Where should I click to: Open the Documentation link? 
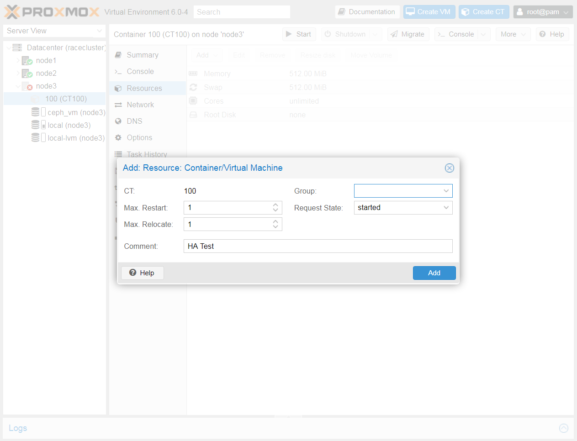tap(367, 12)
